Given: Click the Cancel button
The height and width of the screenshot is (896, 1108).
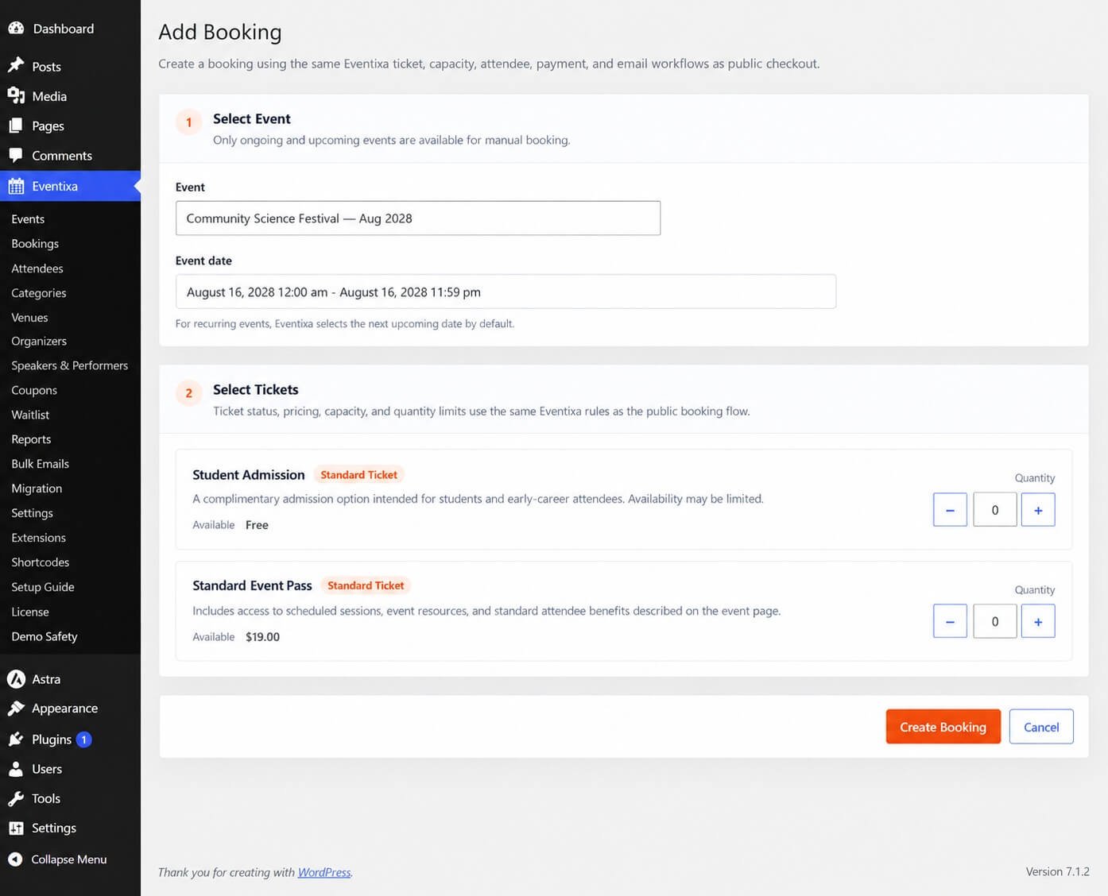Looking at the screenshot, I should [1041, 727].
